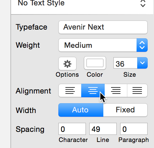This screenshot has height=148, width=154.
Task: Open the Typeface picker showing Avenir Next
Action: tap(103, 27)
